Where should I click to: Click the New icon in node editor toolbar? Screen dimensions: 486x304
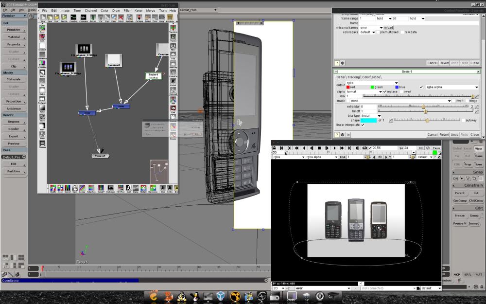pyautogui.click(x=43, y=18)
